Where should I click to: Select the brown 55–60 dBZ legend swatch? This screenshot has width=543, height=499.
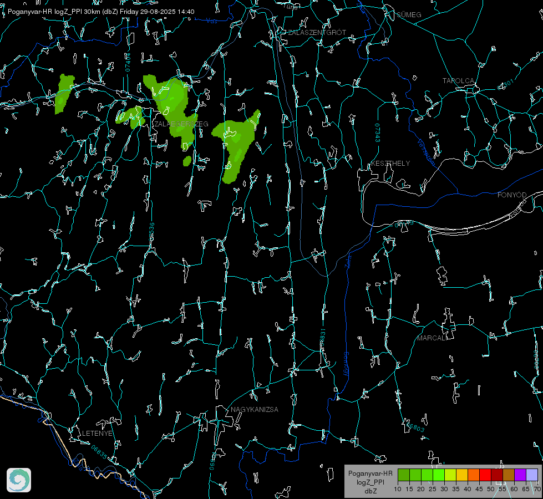tap(509, 475)
